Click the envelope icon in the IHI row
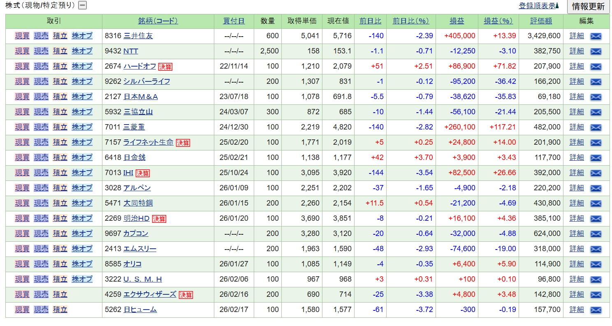The height and width of the screenshot is (326, 612). 596,173
